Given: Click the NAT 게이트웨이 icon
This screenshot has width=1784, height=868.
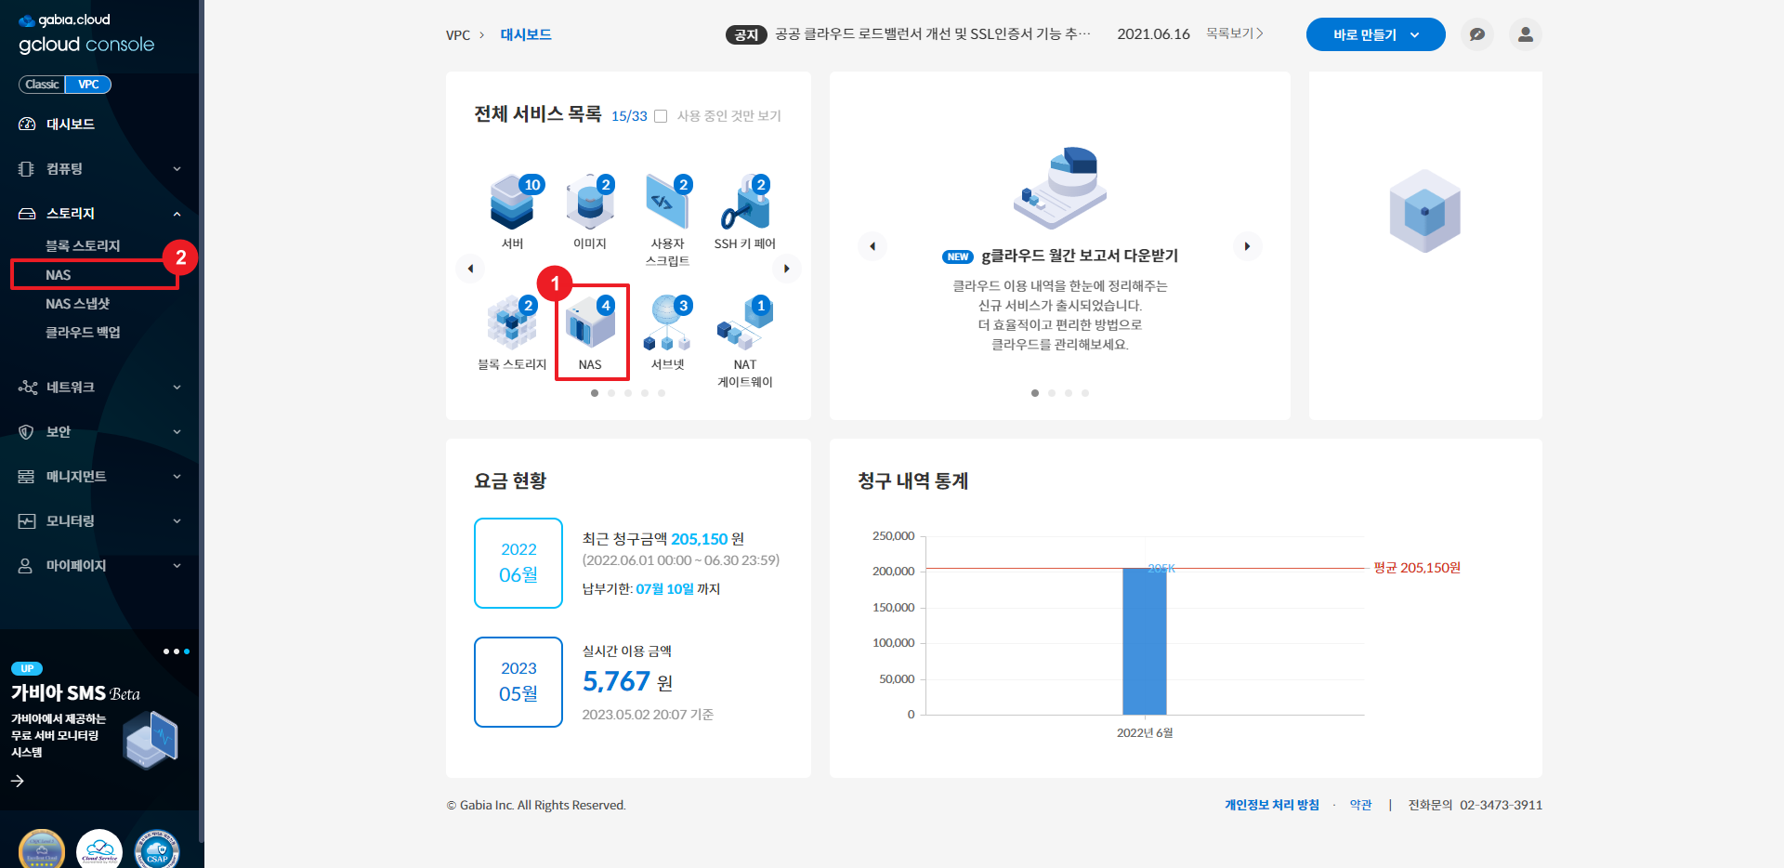Looking at the screenshot, I should click(x=744, y=325).
